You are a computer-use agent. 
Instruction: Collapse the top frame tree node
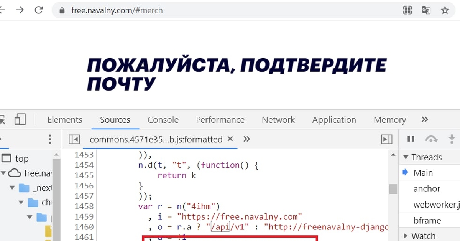click(x=7, y=158)
